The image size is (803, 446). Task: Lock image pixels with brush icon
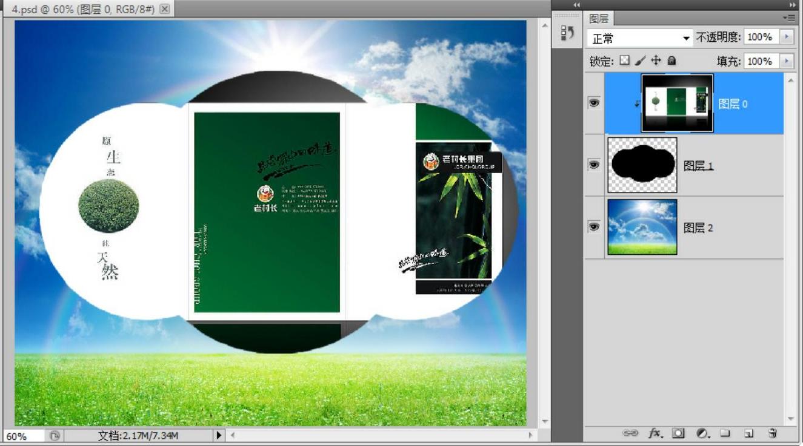tap(640, 61)
